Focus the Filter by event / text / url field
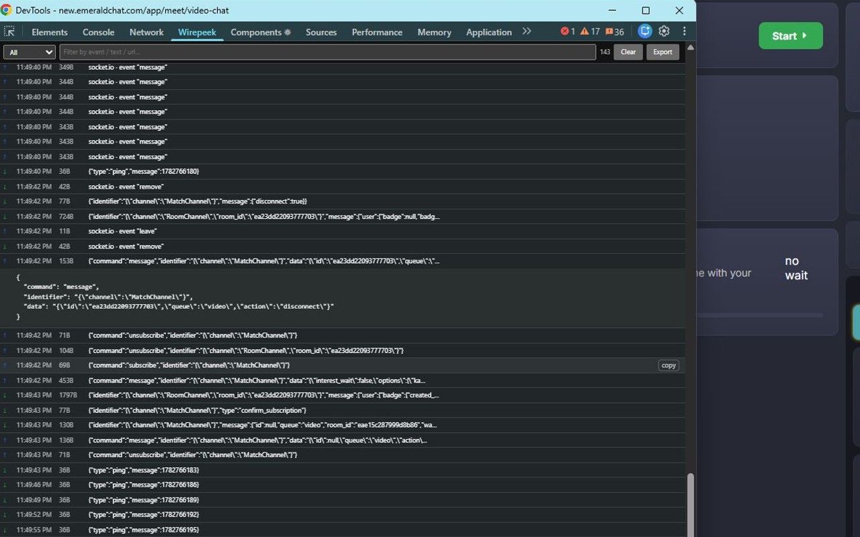Viewport: 860px width, 537px height. point(327,52)
